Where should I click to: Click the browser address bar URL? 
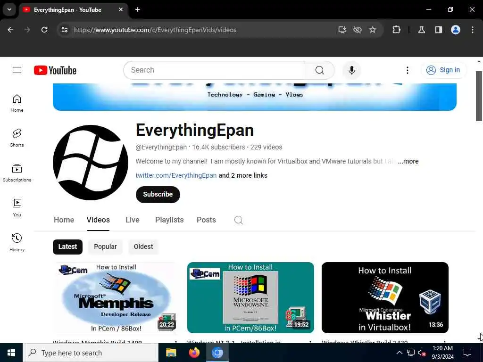pos(155,30)
